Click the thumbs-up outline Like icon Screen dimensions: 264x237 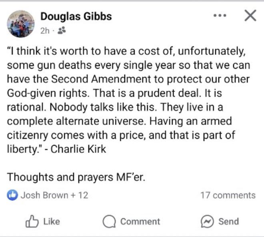pyautogui.click(x=32, y=221)
